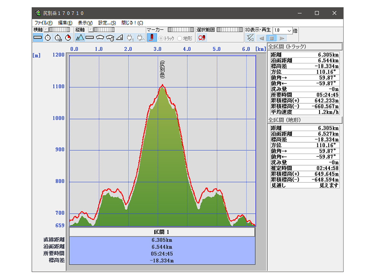Select the elevation mountain profile icon

(x=80, y=38)
